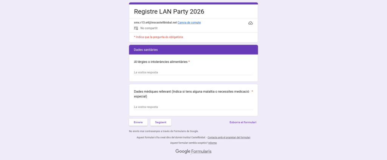Click 'Esborra el formulari'
Viewport: 387px width, 160px height.
coord(243,122)
